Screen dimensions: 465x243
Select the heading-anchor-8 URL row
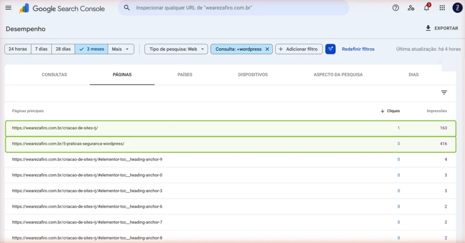[230, 237]
